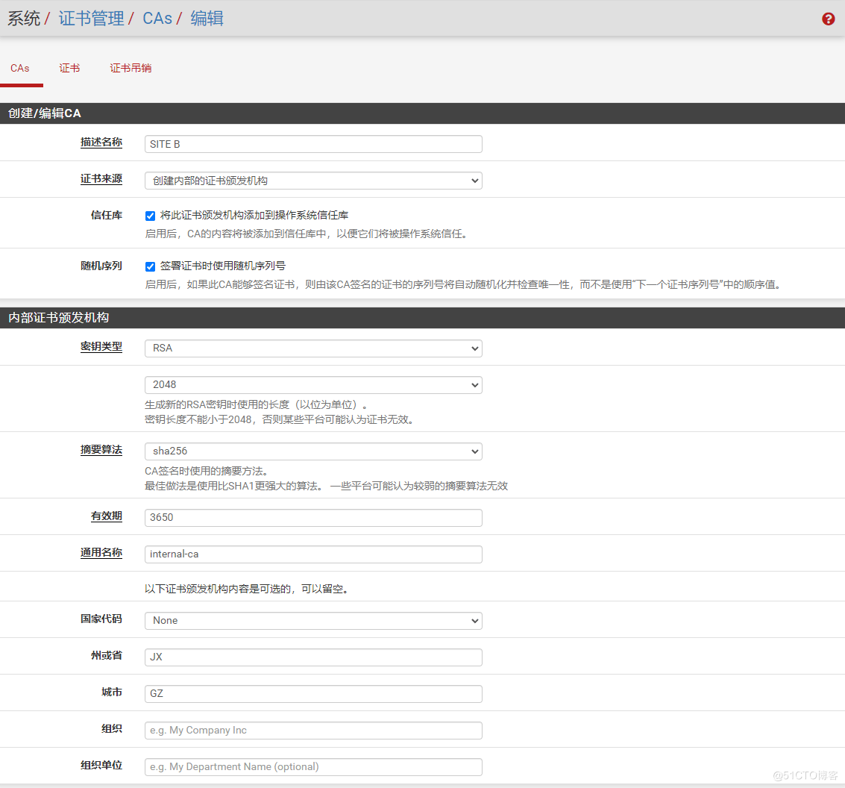Switch to the 证书吊销 tab
Viewport: 845px width, 788px height.
[x=131, y=68]
